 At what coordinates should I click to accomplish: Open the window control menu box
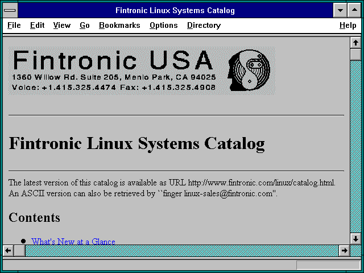pos(10,10)
